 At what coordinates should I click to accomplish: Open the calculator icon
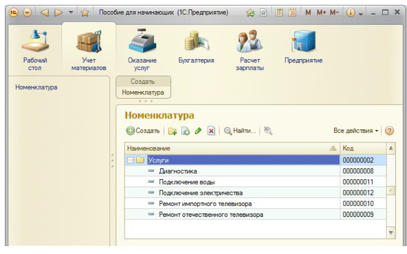(279, 12)
